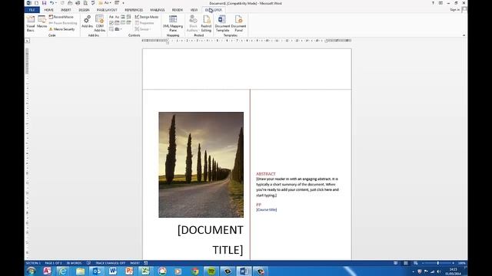Toggle INSERT mode in status bar

[x=135, y=263]
